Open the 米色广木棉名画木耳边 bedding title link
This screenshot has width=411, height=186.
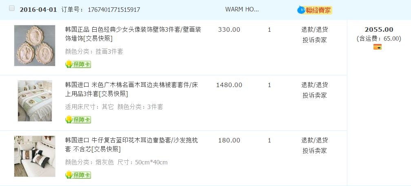[x=133, y=85]
